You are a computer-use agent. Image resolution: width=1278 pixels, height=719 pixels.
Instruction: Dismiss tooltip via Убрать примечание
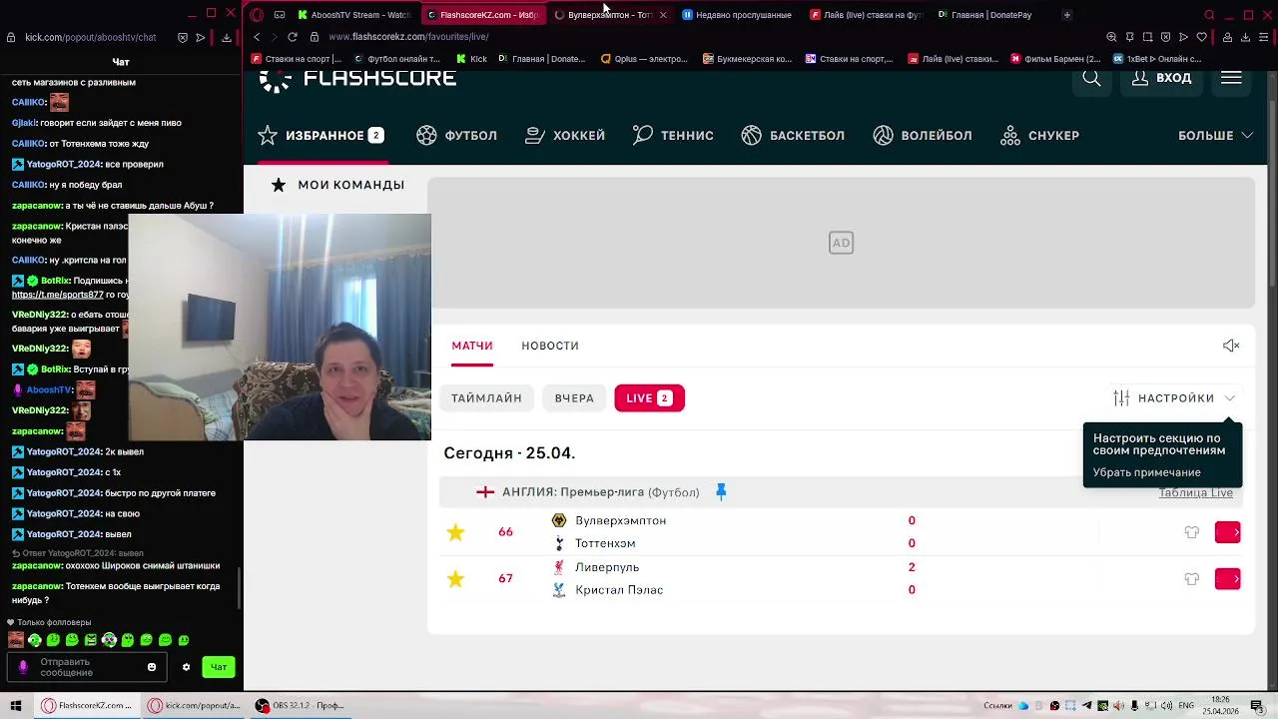coord(1146,472)
